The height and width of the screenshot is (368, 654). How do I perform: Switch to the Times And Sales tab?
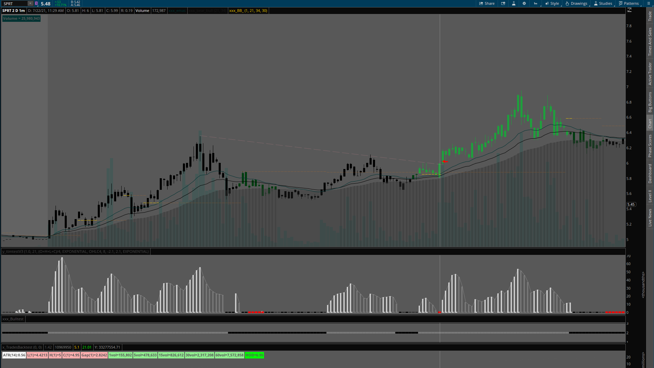click(650, 42)
